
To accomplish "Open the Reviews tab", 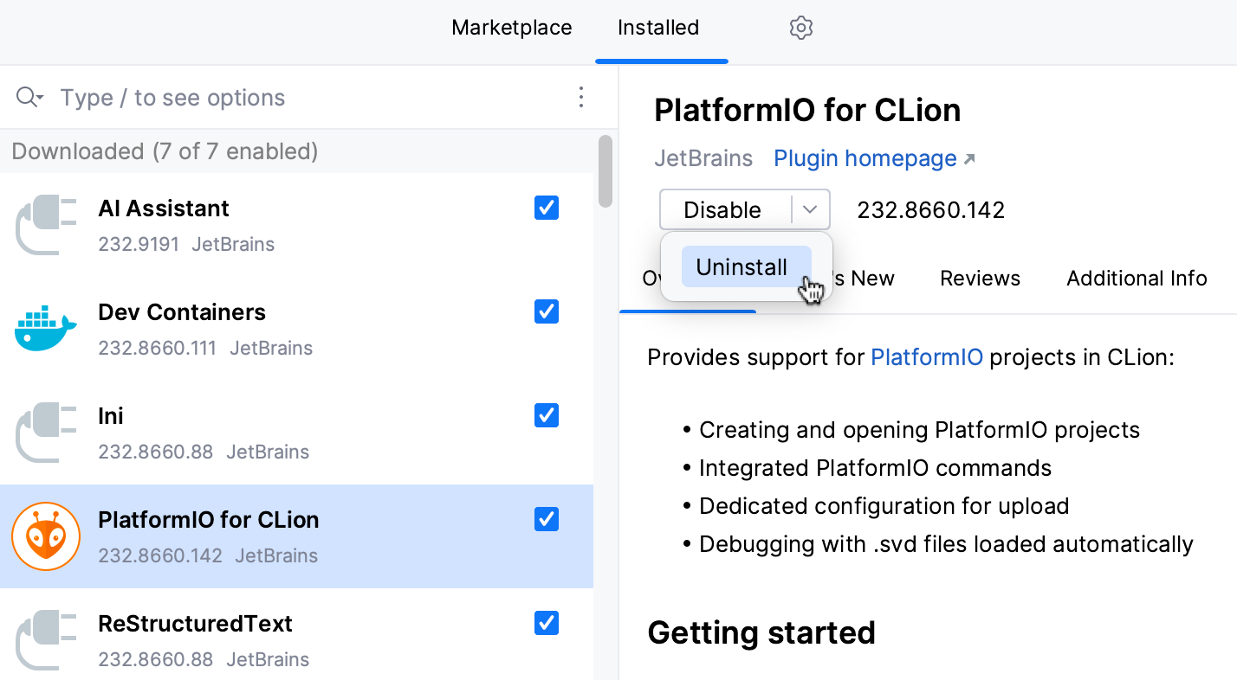I will point(980,279).
